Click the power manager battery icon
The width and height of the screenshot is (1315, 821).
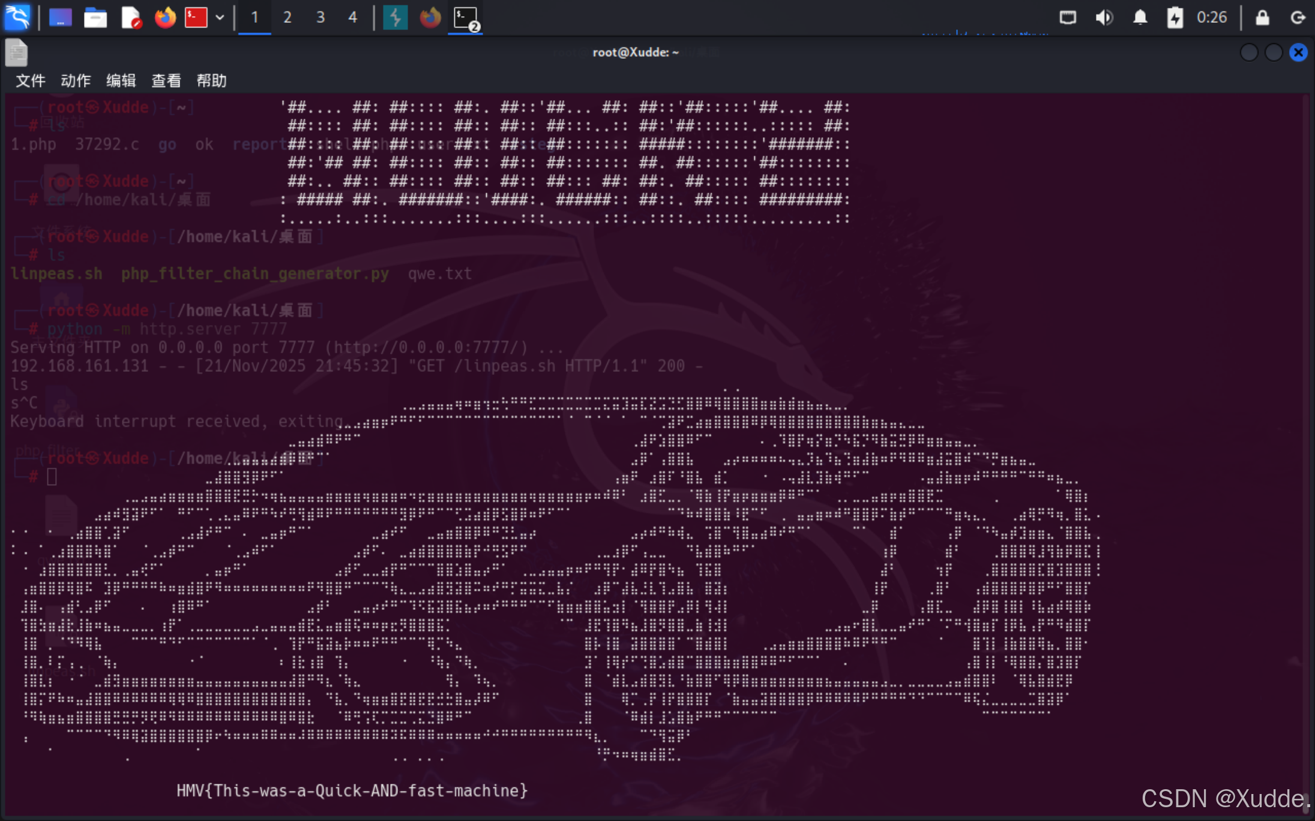click(x=1175, y=17)
